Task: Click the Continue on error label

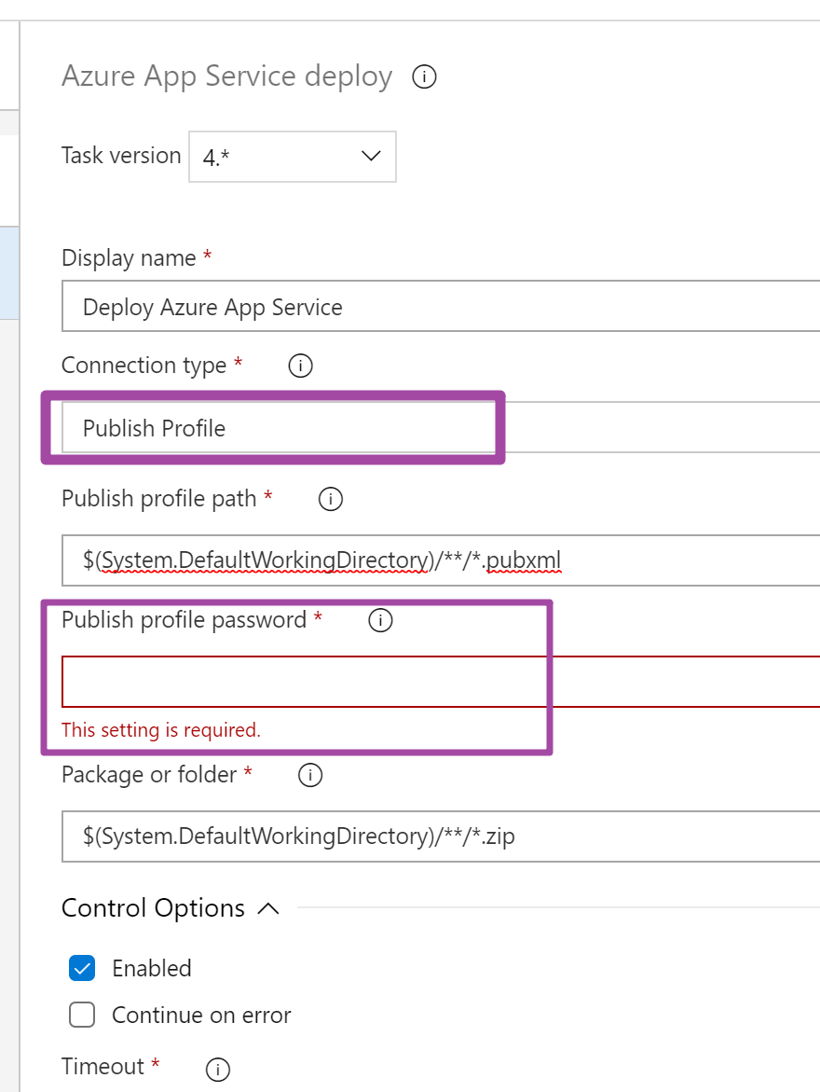Action: click(201, 1015)
